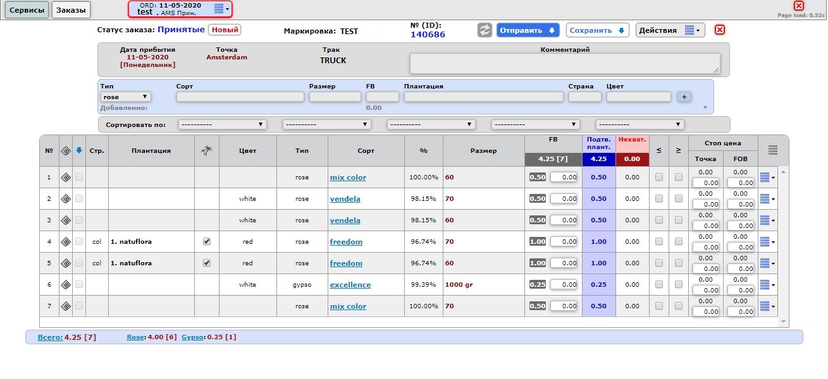Image resolution: width=828 pixels, height=379 pixels.
Task: Click the palm tree icon column header
Action: tap(206, 151)
